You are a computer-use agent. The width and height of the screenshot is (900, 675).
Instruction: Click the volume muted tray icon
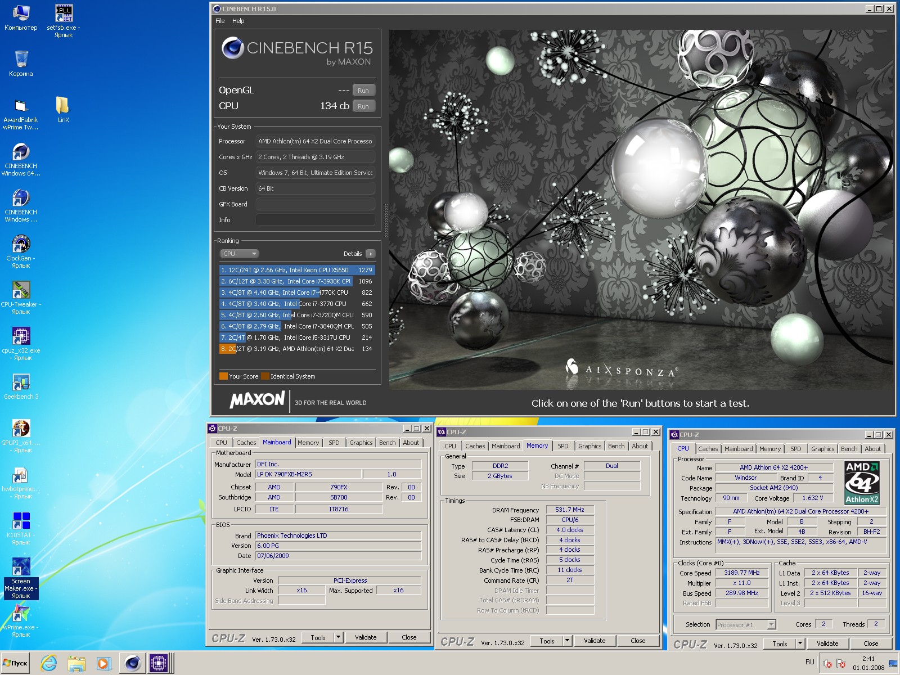pos(827,663)
